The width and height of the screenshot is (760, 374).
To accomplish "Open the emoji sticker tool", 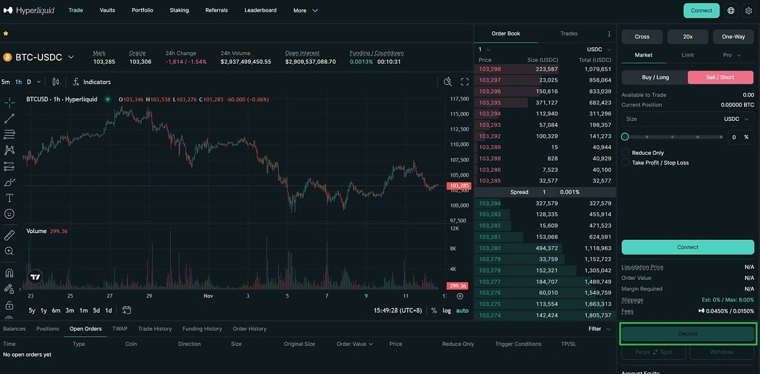I will click(9, 215).
